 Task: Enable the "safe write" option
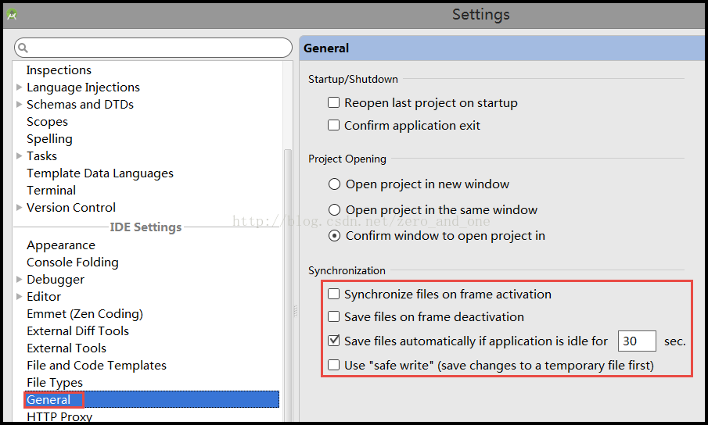[x=334, y=365]
